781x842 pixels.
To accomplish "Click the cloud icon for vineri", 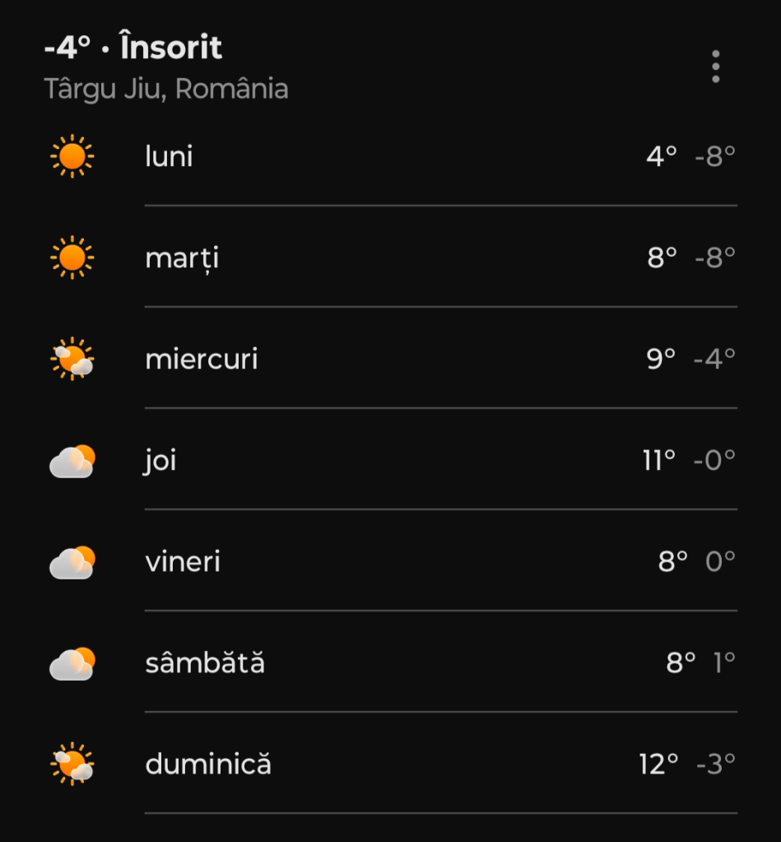I will 72,562.
